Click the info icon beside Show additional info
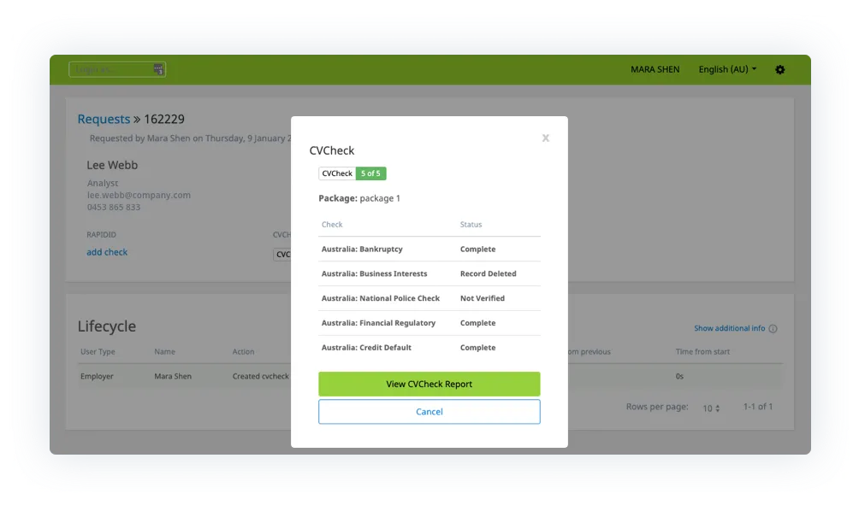The width and height of the screenshot is (859, 511). pos(773,328)
